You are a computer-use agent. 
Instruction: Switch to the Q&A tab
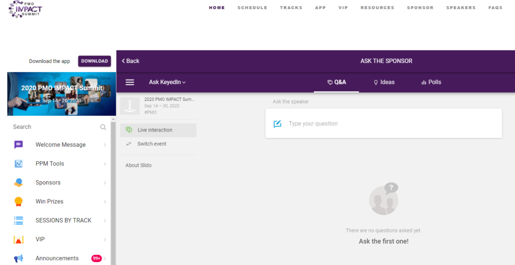coord(336,82)
